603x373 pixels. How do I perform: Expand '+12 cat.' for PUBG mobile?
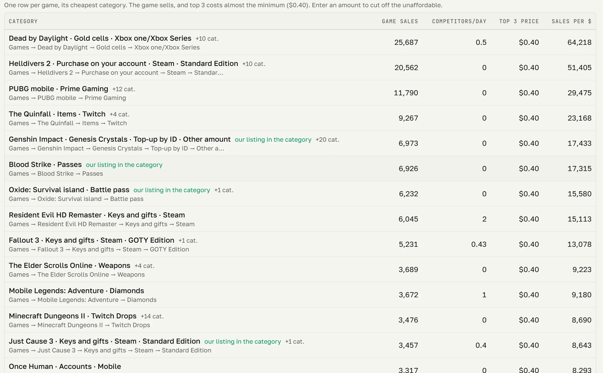(124, 89)
